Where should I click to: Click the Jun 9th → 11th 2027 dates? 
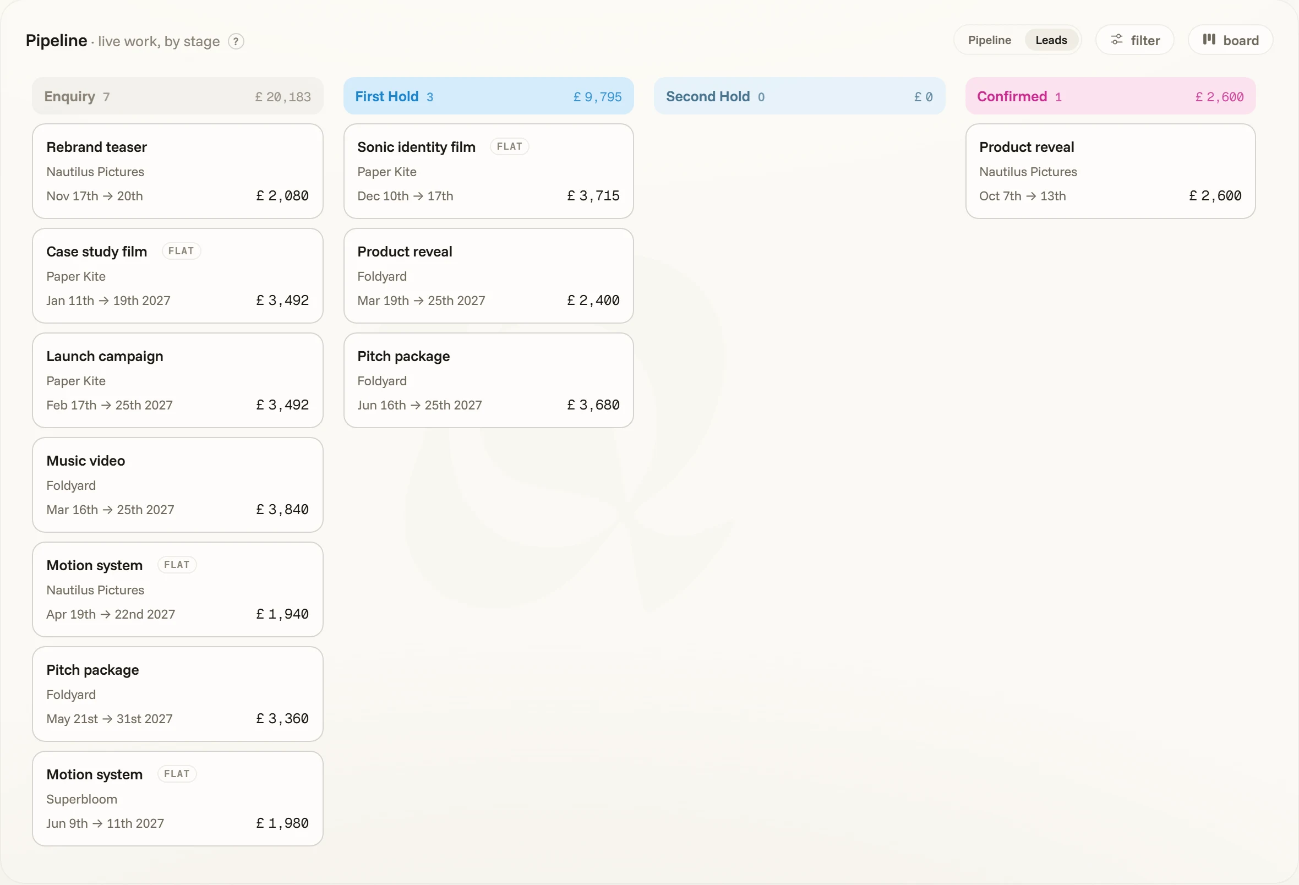105,823
